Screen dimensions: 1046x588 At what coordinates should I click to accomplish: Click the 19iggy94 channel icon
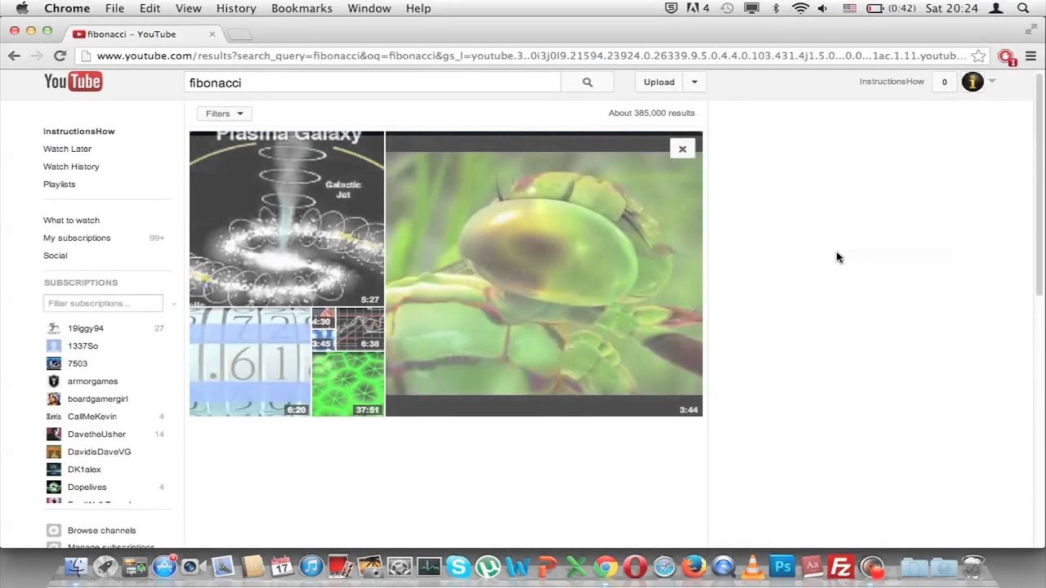coord(53,328)
